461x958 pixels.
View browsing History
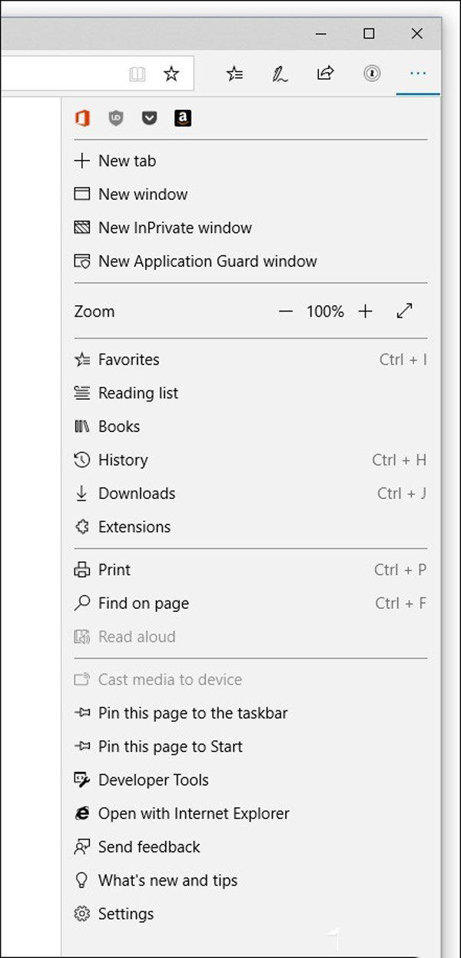[x=122, y=460]
